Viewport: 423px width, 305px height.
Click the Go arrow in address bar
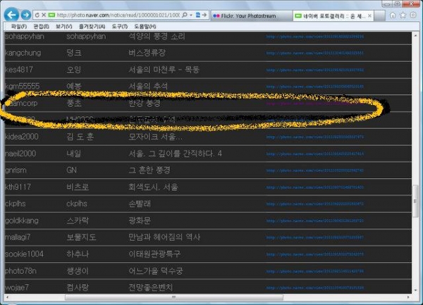pyautogui.click(x=204, y=15)
